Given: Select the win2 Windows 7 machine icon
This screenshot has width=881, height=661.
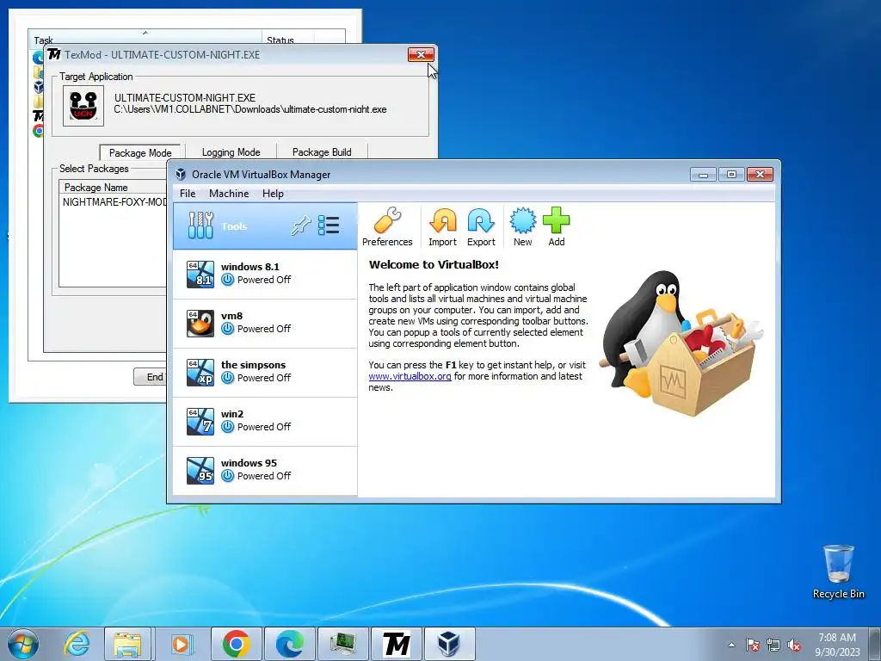Looking at the screenshot, I should 200,421.
